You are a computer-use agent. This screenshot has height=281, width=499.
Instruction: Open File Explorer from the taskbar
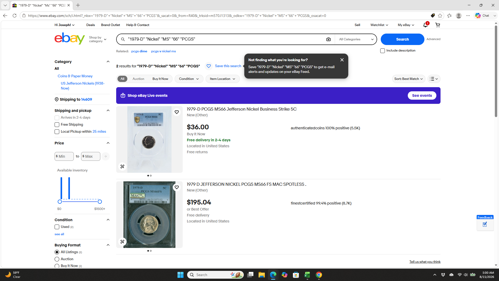[261, 275]
